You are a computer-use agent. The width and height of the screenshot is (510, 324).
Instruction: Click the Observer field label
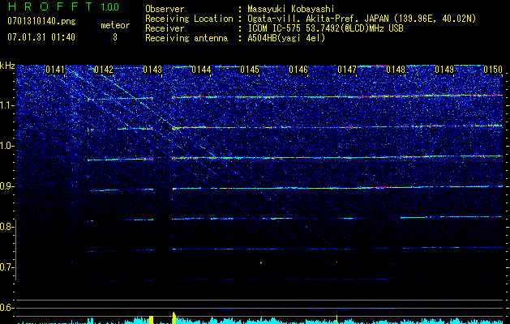click(165, 9)
